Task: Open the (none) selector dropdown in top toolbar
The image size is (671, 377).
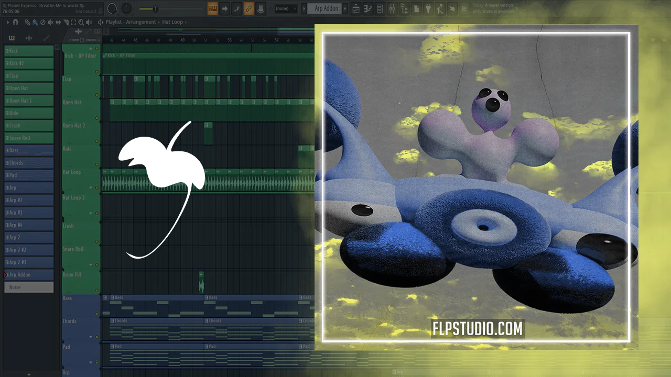Action: coord(286,8)
